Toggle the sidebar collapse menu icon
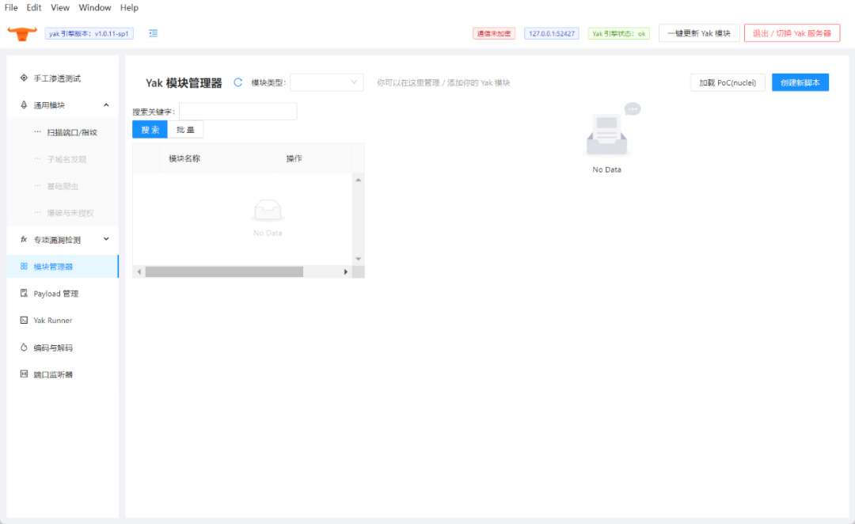This screenshot has height=524, width=855. tap(154, 33)
